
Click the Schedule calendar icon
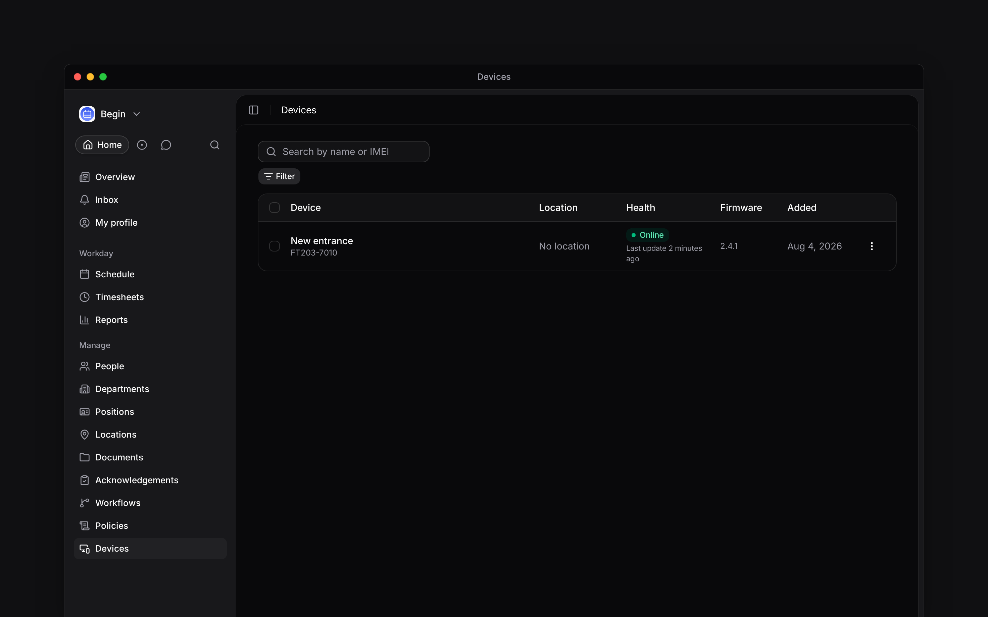tap(85, 274)
